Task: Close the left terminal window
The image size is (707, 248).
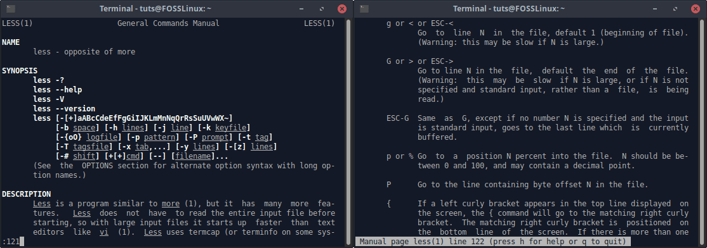Action: [342, 8]
